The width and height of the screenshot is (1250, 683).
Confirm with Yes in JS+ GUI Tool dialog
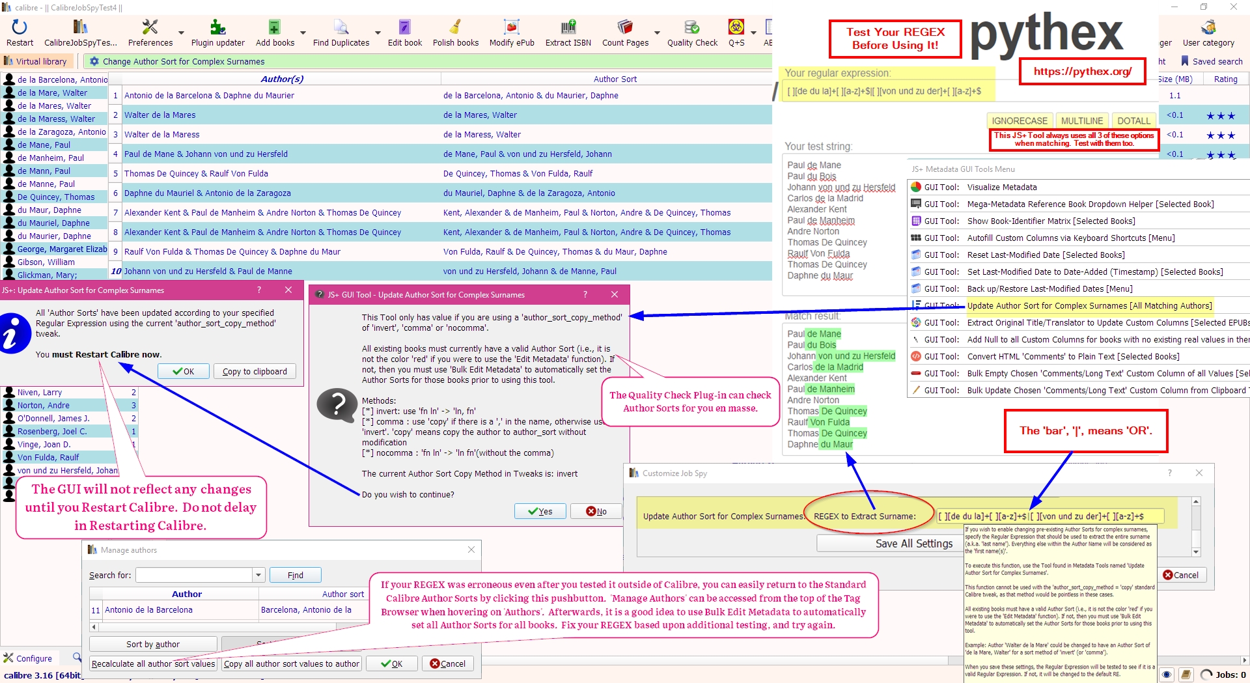point(540,511)
